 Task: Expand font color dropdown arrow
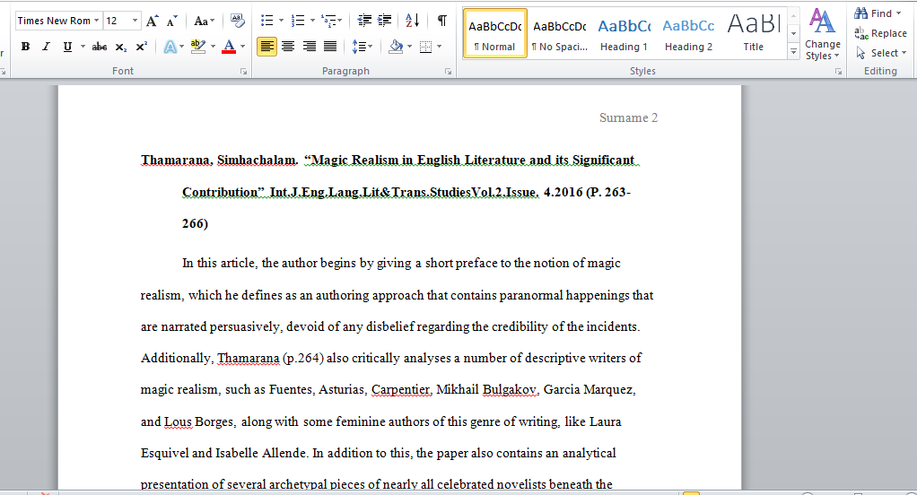click(242, 47)
